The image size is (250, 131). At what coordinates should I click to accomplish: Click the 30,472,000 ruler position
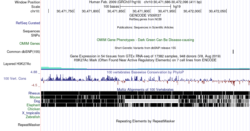[192, 11]
